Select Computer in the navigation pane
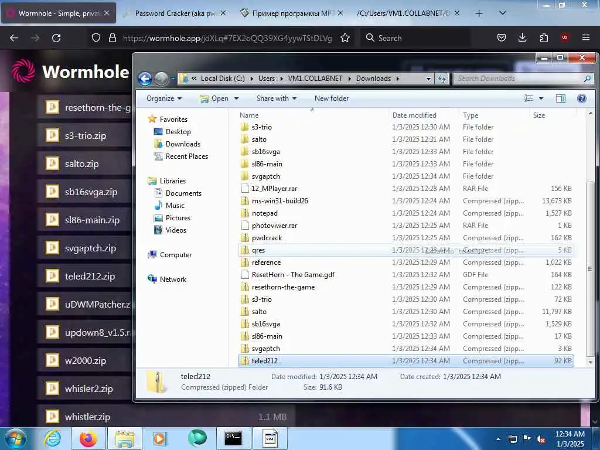Screen dimensions: 600x450 coord(176,255)
